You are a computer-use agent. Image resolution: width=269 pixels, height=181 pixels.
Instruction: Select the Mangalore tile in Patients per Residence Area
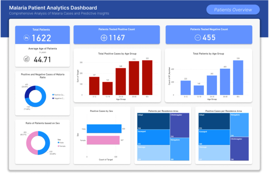pos(180,149)
